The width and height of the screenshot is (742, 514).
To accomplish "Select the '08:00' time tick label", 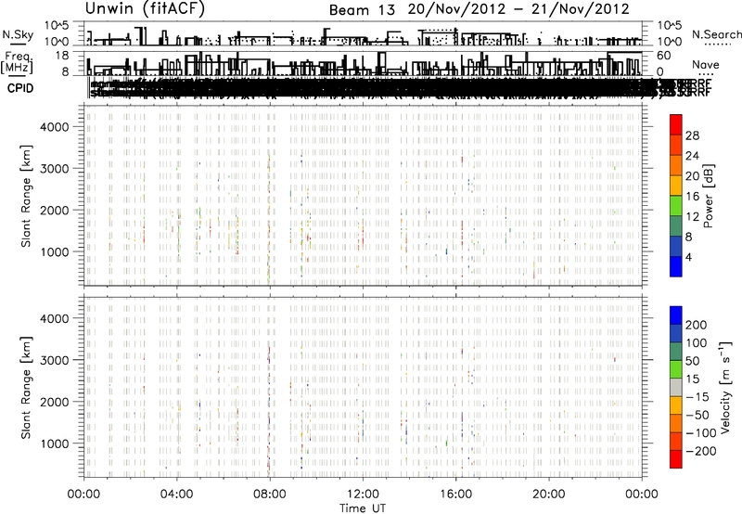I will tap(270, 495).
